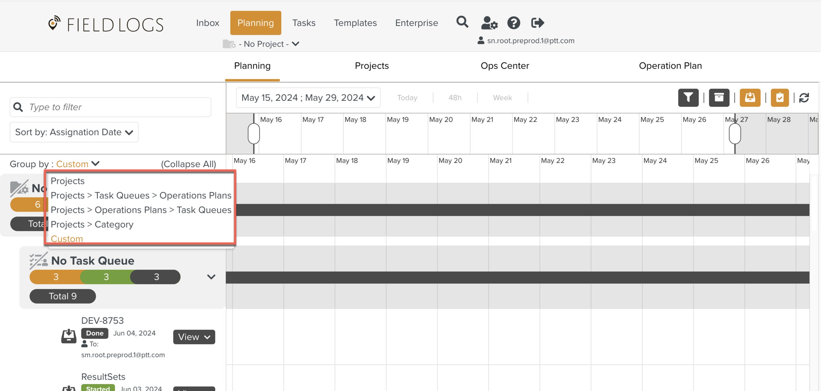821x391 pixels.
Task: Open Sort by Assignation Date dropdown
Action: 74,132
